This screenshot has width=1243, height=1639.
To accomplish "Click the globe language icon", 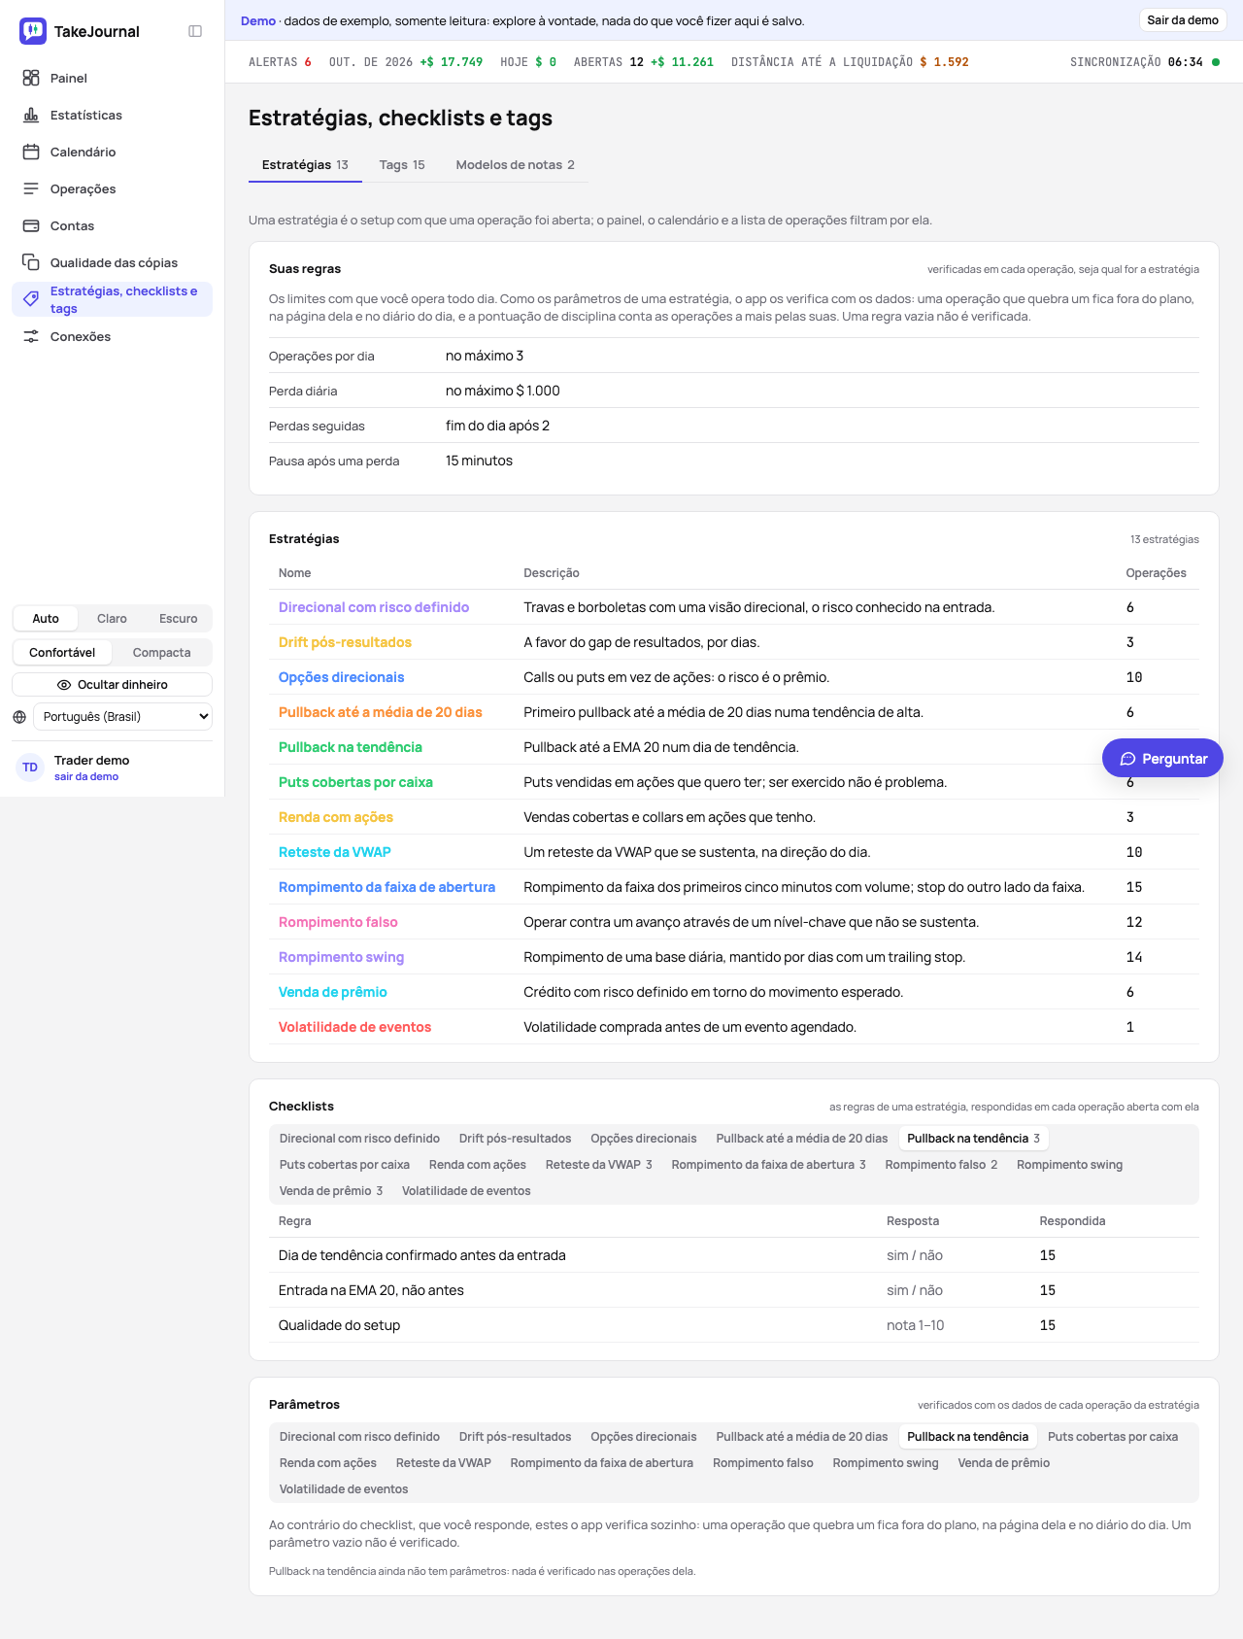I will [19, 717].
